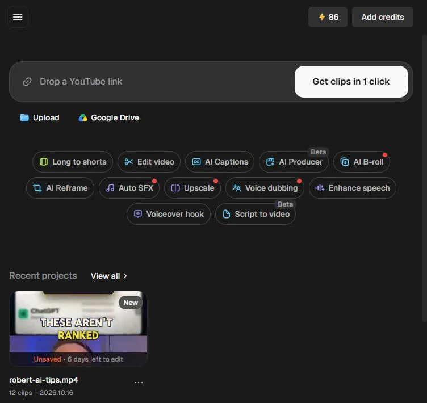
Task: Open the AI B-roll tool
Action: [362, 162]
